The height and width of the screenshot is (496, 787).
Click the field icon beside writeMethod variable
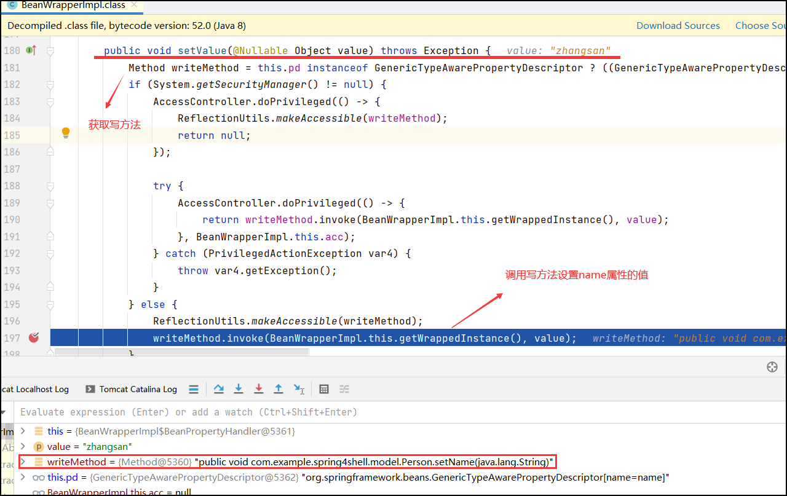pos(39,462)
